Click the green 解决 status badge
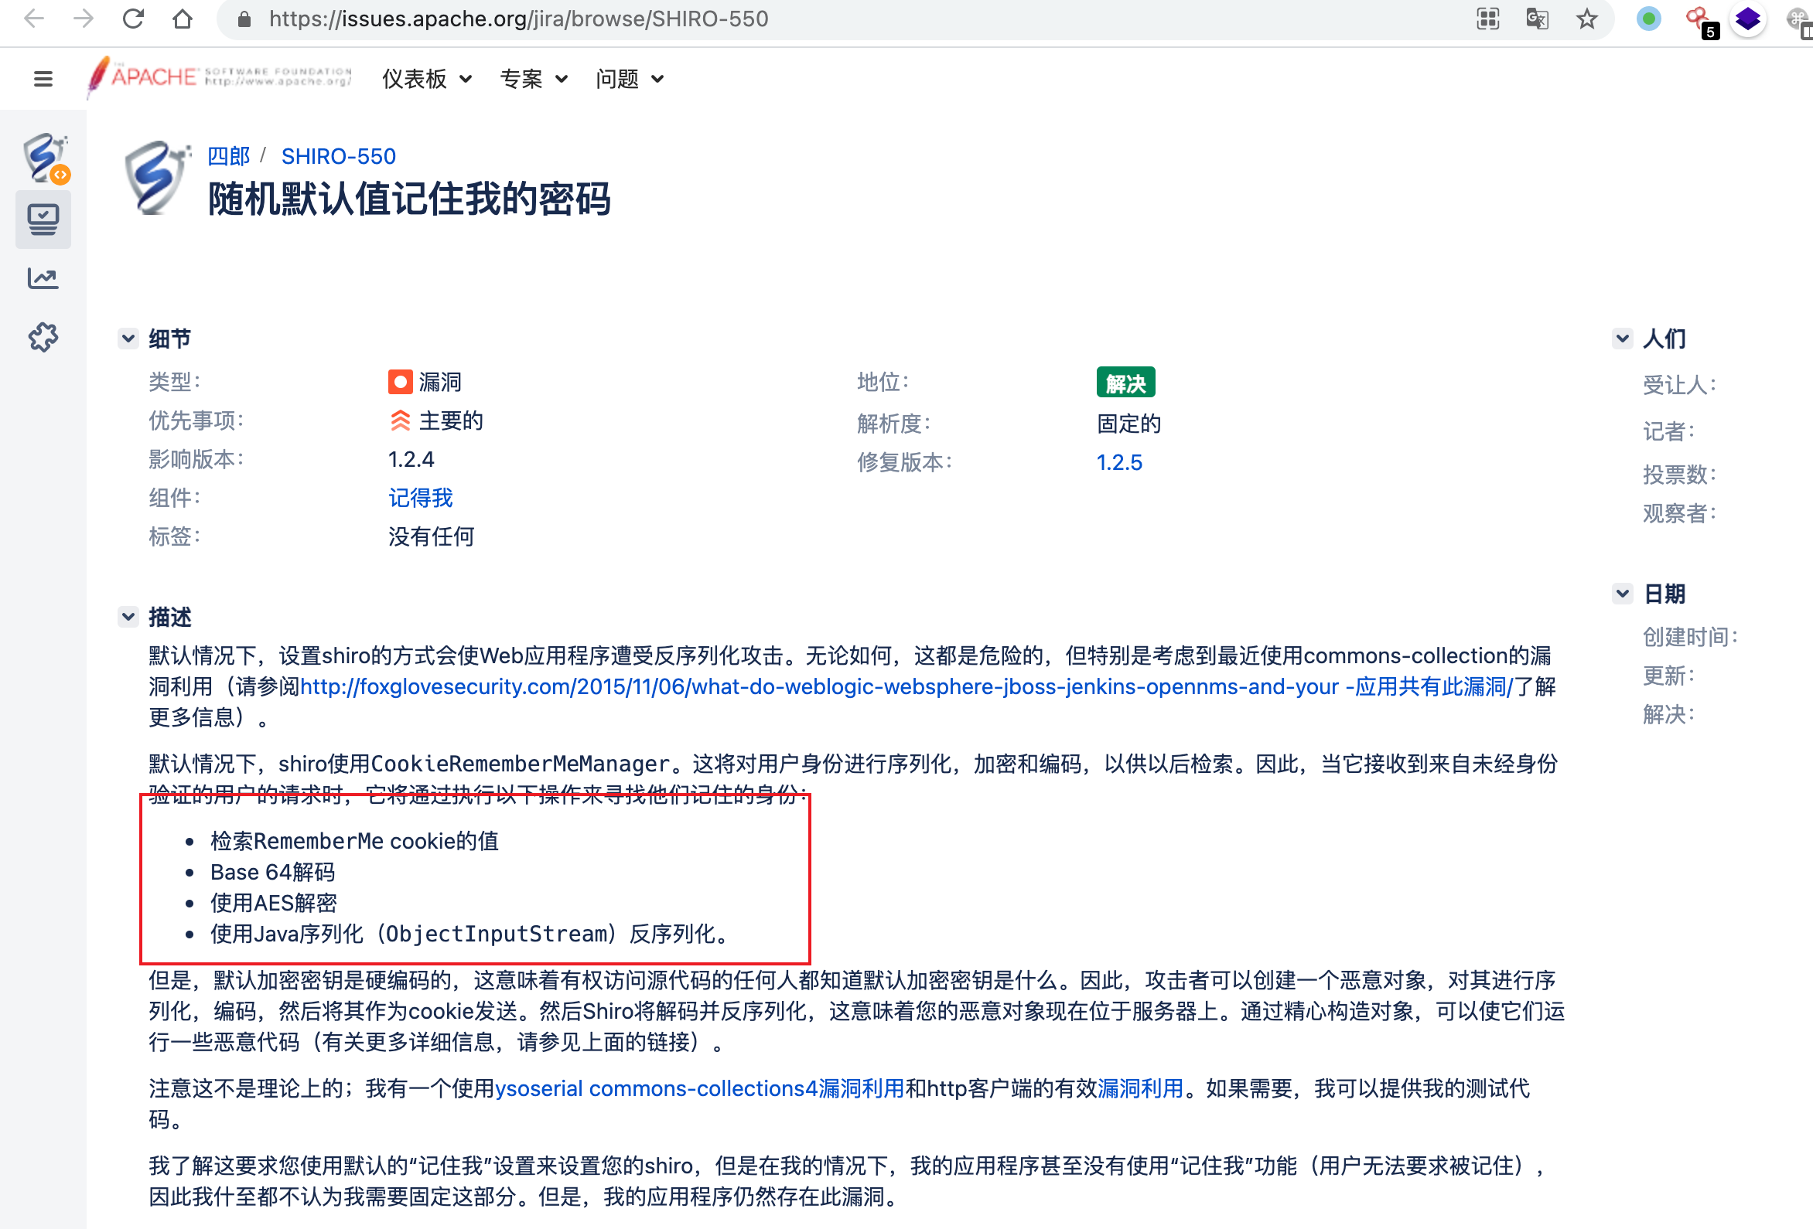This screenshot has height=1229, width=1813. click(x=1125, y=383)
